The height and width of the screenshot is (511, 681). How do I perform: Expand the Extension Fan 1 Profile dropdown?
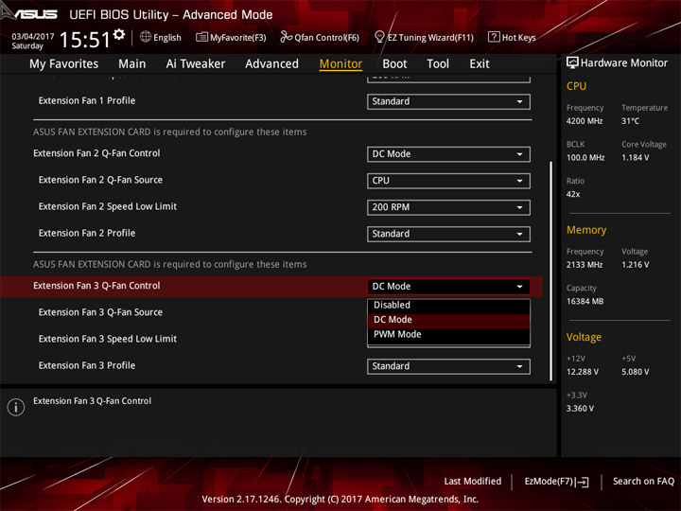pyautogui.click(x=448, y=101)
